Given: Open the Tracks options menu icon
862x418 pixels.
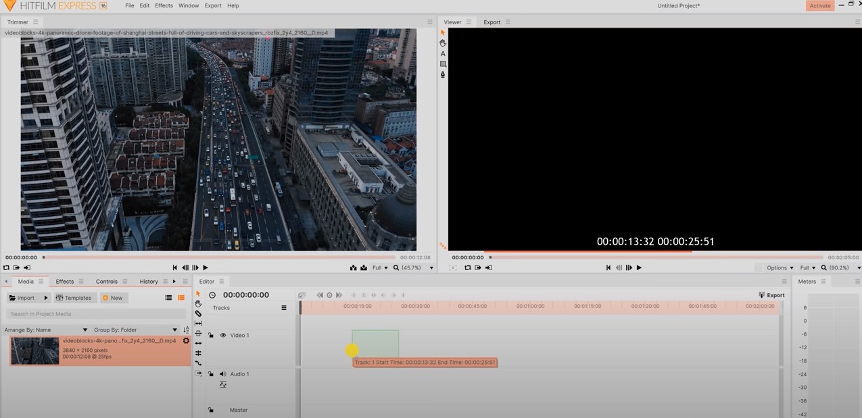Looking at the screenshot, I should point(284,308).
